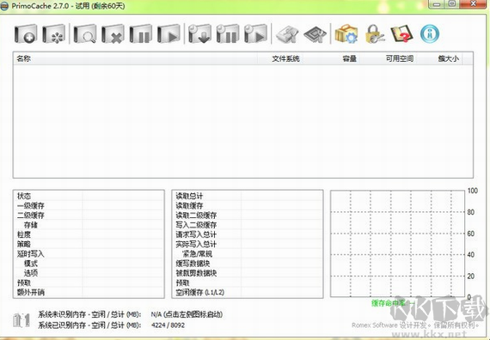Resume deferred write using clock play icon

[x=255, y=33]
